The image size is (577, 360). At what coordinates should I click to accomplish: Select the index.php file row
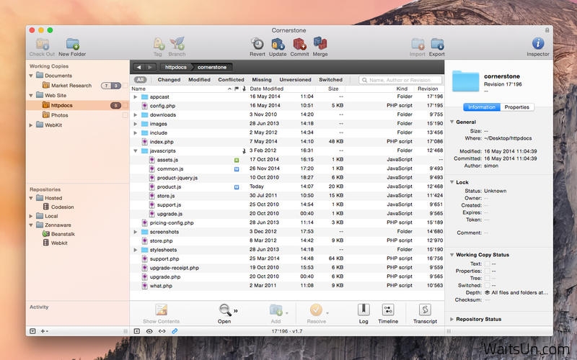pyautogui.click(x=287, y=142)
